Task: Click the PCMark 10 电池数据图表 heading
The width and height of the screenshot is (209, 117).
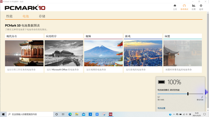Action: 22,25
